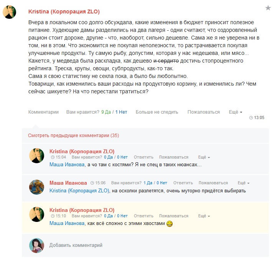Click Kristina's avatar on the 15:04 comment
This screenshot has width=272, height=258.
[x=36, y=155]
